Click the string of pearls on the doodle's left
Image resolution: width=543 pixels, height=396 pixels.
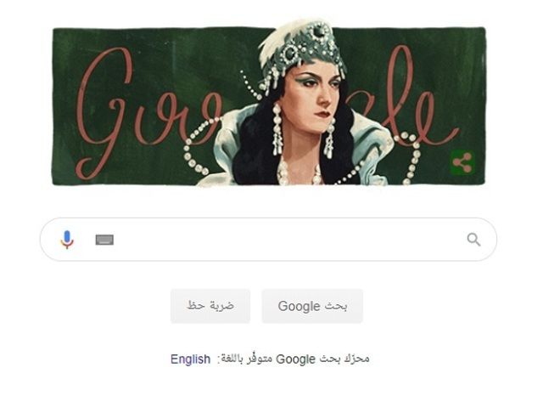(x=198, y=147)
